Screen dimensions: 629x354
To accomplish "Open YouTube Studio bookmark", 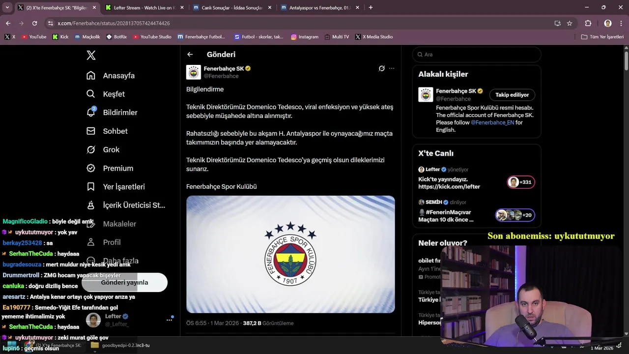I will 152,37.
